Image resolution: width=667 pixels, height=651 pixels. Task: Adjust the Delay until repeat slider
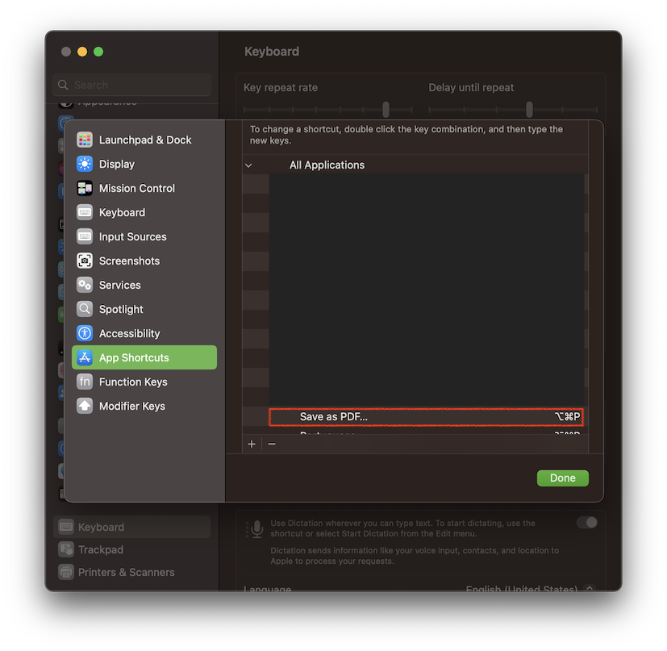tap(529, 110)
